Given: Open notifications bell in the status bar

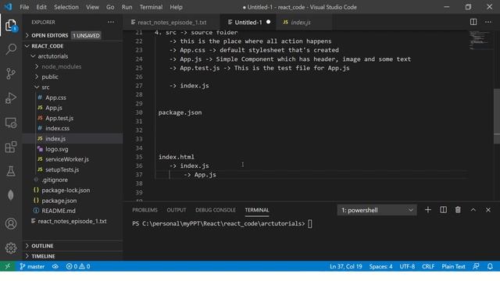Looking at the screenshot, I should coord(490,266).
